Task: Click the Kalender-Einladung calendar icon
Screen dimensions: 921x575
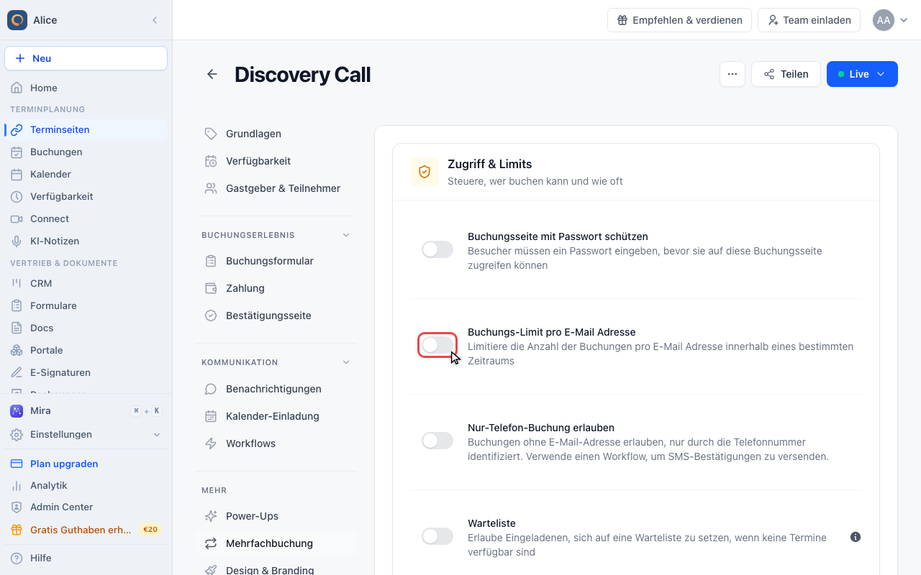Action: click(211, 416)
